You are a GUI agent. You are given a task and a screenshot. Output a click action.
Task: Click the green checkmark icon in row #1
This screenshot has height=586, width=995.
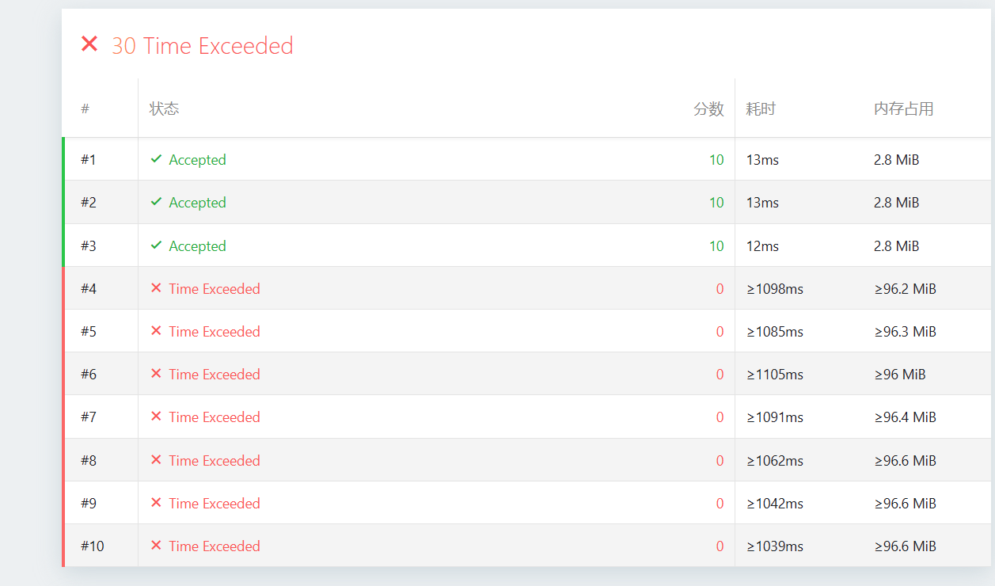tap(157, 159)
